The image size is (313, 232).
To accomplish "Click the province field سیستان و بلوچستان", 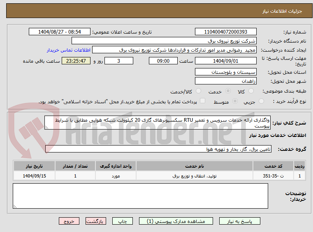I will click(x=225, y=72).
